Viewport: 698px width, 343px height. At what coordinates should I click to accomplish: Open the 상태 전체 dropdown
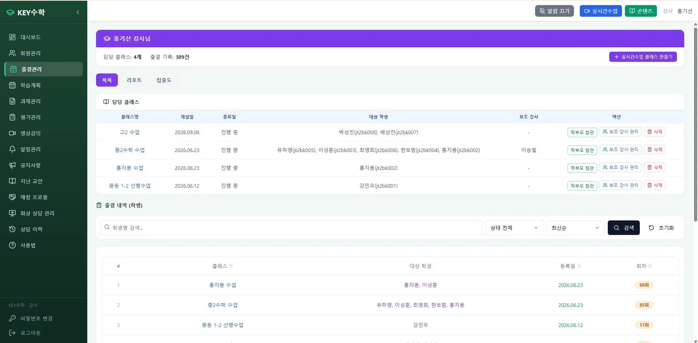click(514, 228)
